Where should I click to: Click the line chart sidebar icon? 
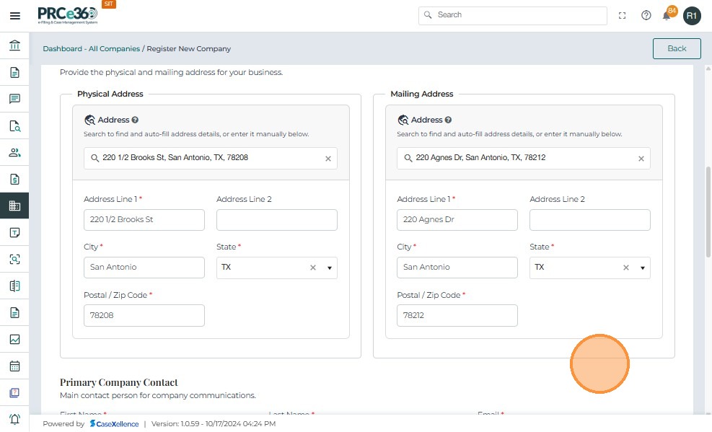coord(14,339)
